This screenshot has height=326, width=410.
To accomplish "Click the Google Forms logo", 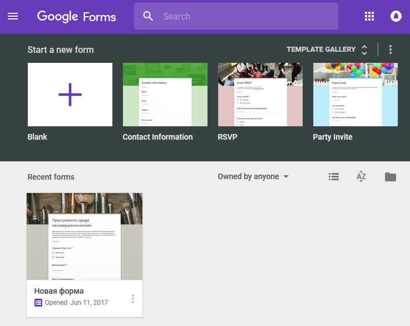I will pyautogui.click(x=77, y=16).
